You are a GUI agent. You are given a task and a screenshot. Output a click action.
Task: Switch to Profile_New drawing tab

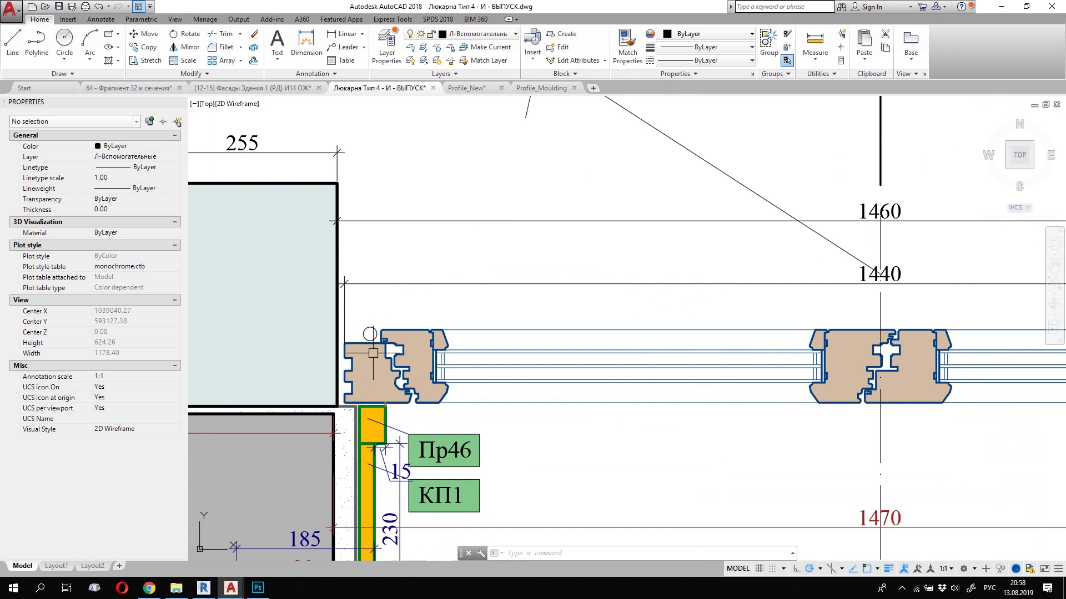(x=466, y=88)
